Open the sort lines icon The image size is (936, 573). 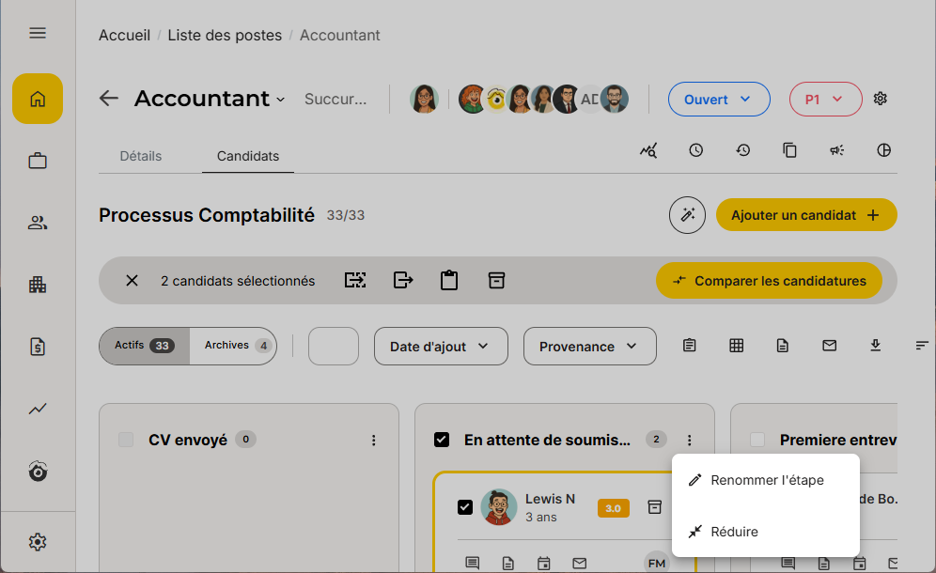point(922,346)
